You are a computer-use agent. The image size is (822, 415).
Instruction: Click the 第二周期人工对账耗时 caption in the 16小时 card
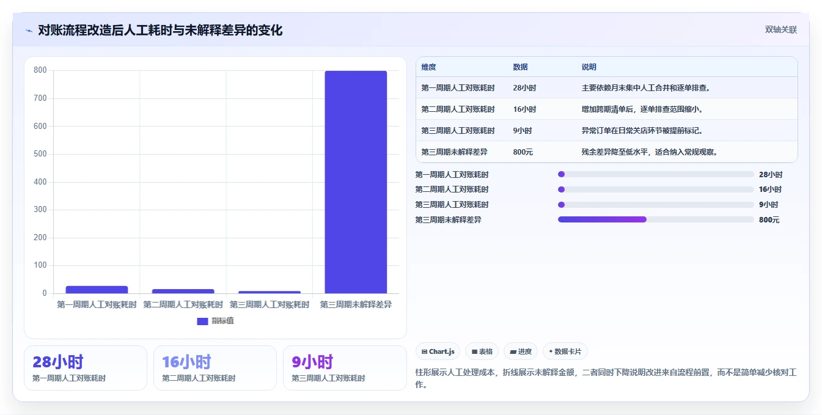point(199,378)
